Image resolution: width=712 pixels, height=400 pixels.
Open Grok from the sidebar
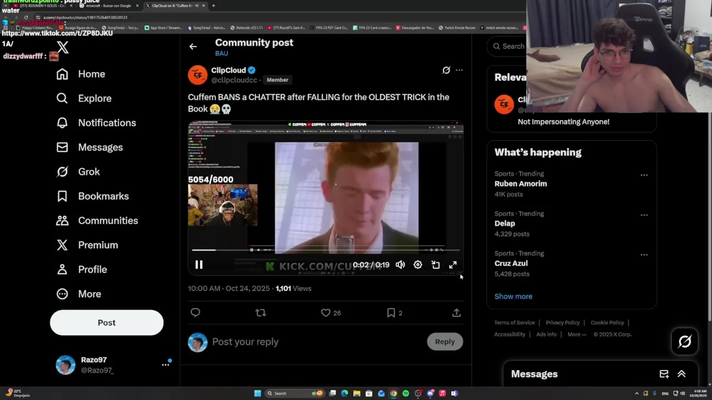(78, 172)
